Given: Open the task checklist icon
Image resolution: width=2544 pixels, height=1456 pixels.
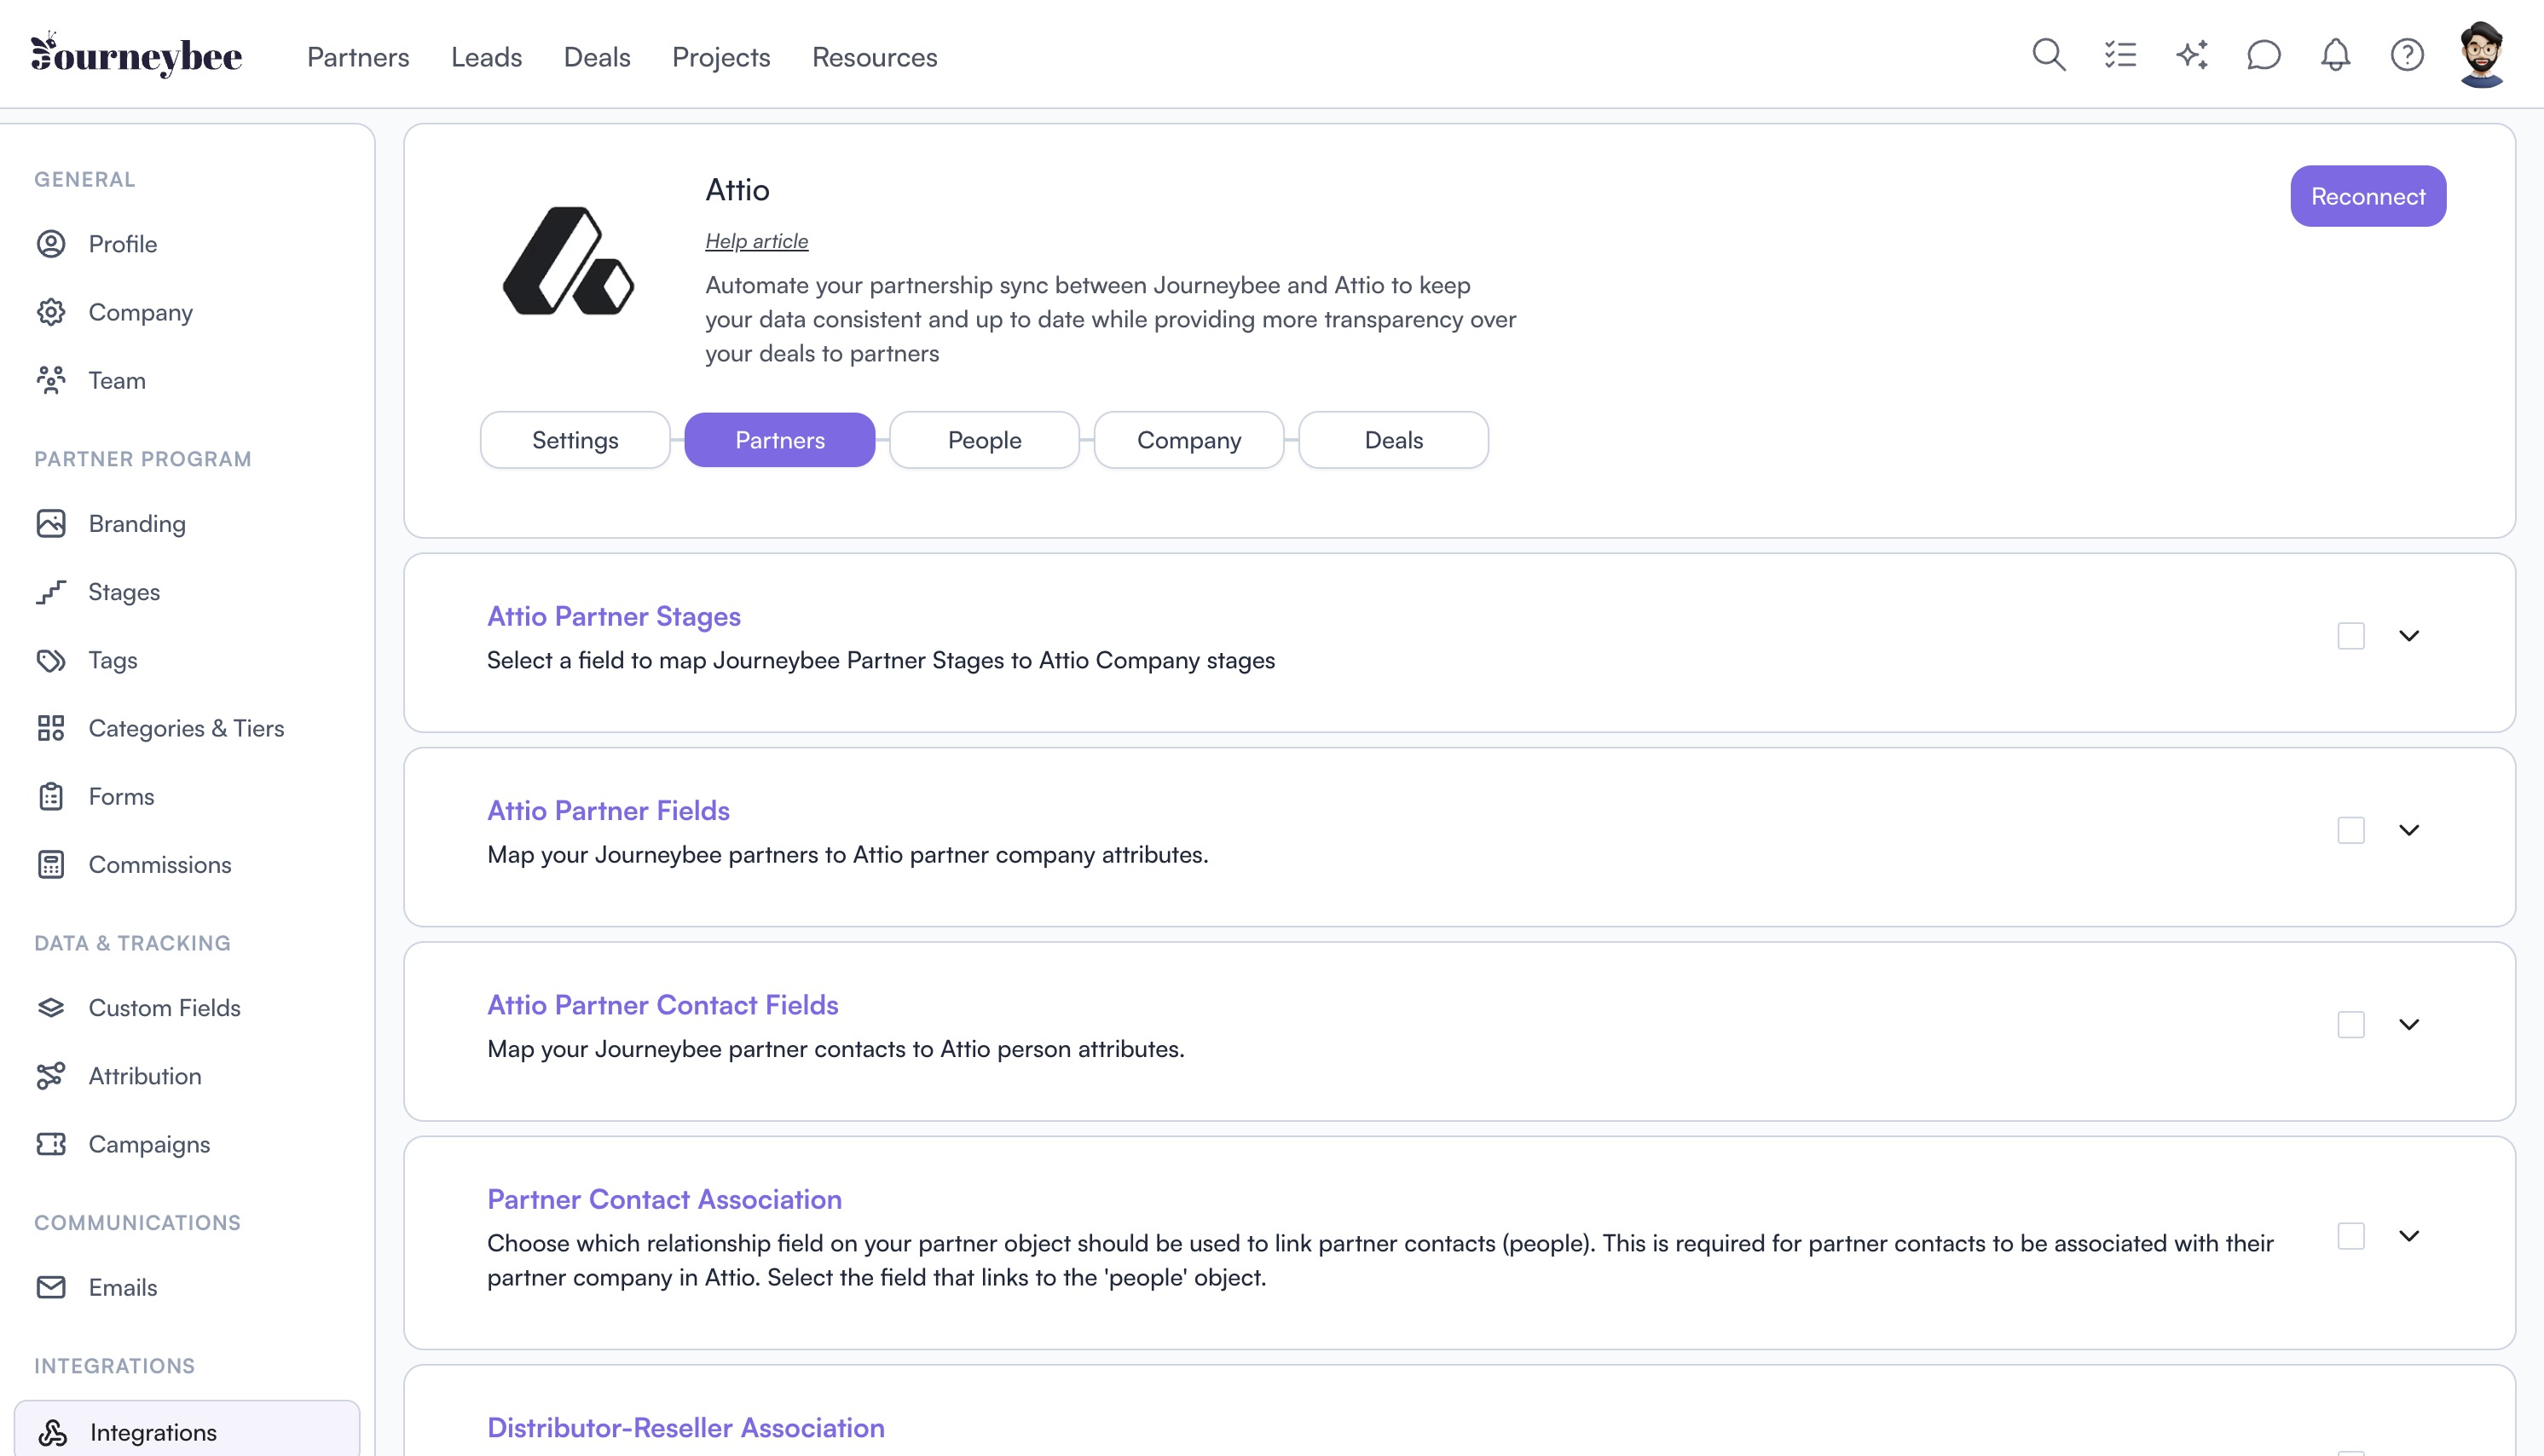Looking at the screenshot, I should (x=2120, y=55).
